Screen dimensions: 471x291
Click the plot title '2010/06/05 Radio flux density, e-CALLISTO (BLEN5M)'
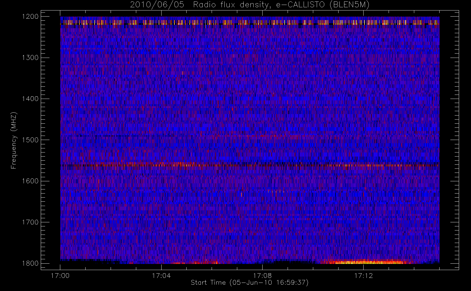[x=250, y=5]
